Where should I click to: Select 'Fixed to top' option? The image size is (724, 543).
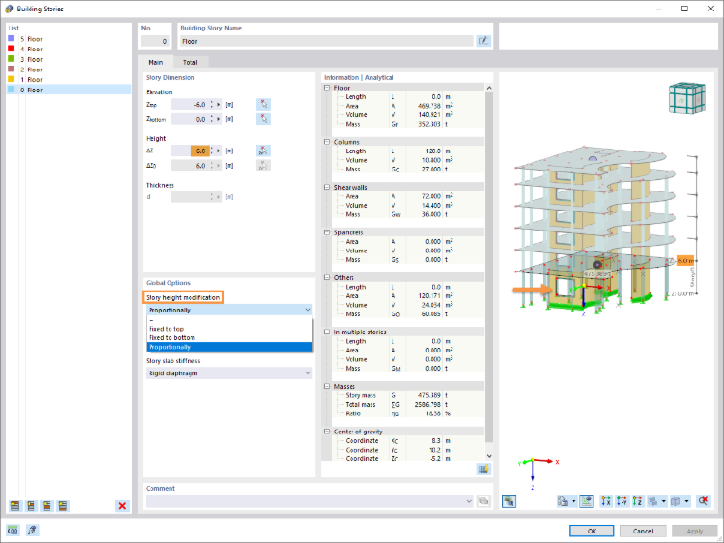pyautogui.click(x=229, y=329)
